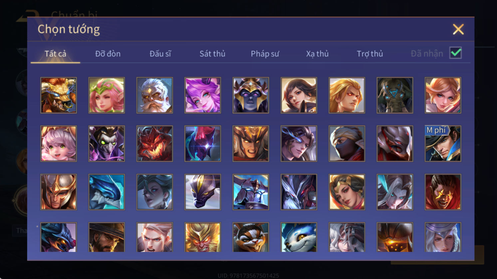This screenshot has width=497, height=279.
Task: Choose the red lava demon hero
Action: [x=154, y=143]
